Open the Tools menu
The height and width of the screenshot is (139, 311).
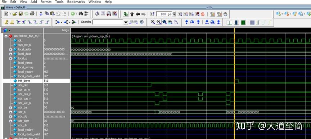[x=59, y=2]
